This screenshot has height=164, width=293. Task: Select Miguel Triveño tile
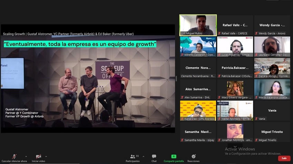272,132
